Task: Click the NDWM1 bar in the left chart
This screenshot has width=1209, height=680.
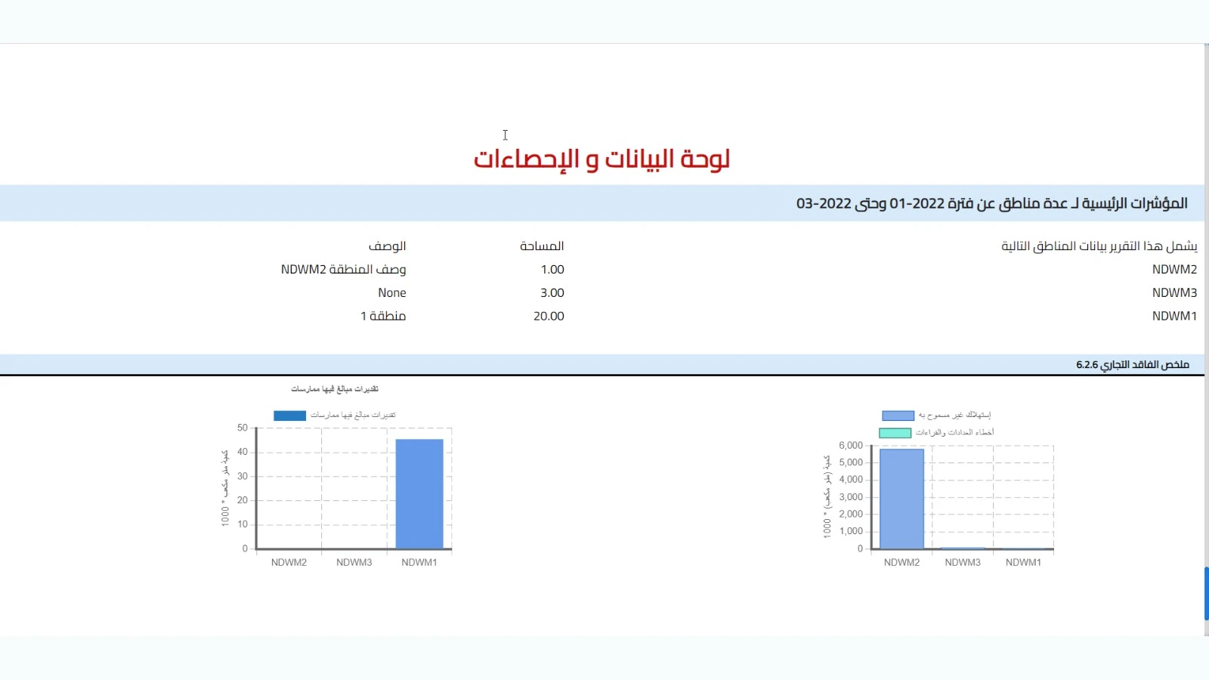Action: (419, 494)
